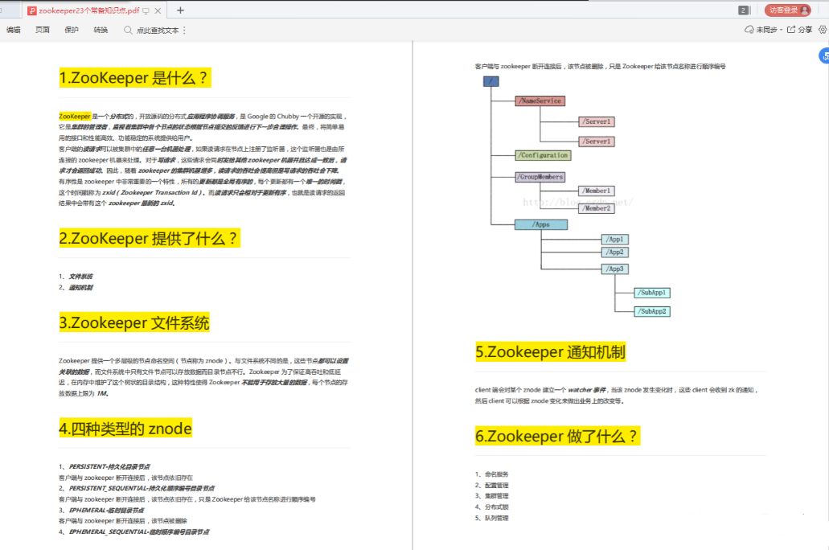829x550 pixels.
Task: Click the 访客登录 login button
Action: tap(788, 10)
